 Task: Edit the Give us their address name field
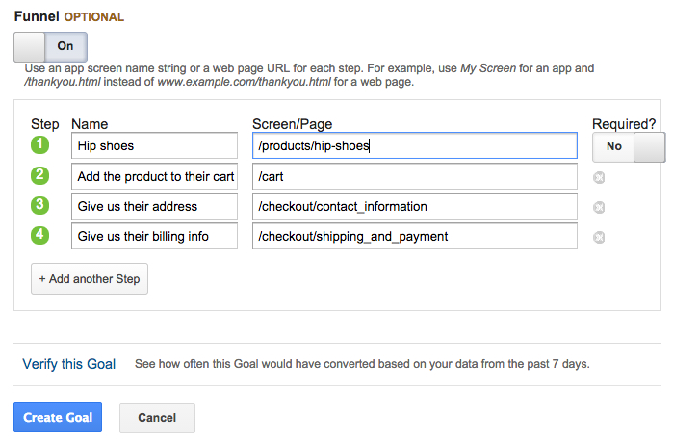(x=154, y=206)
